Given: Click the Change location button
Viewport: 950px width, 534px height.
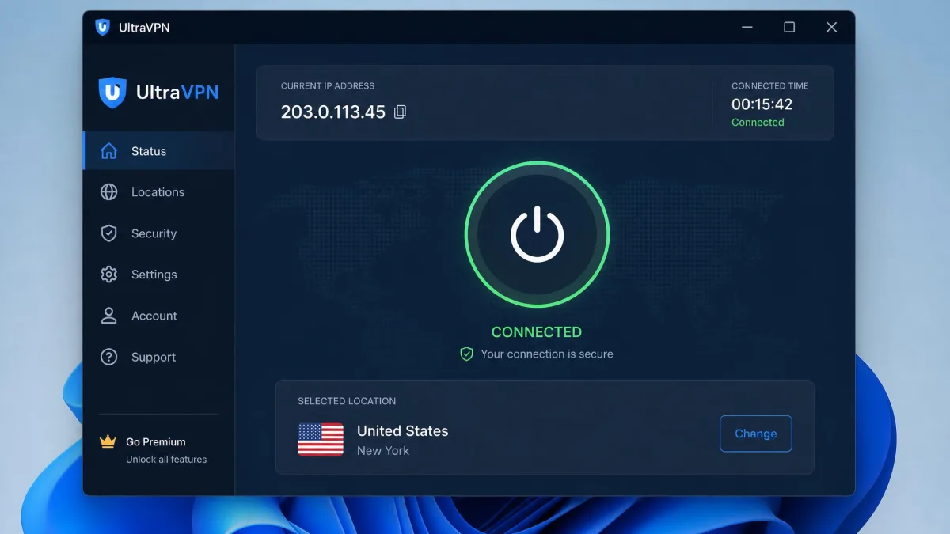Looking at the screenshot, I should (x=755, y=434).
